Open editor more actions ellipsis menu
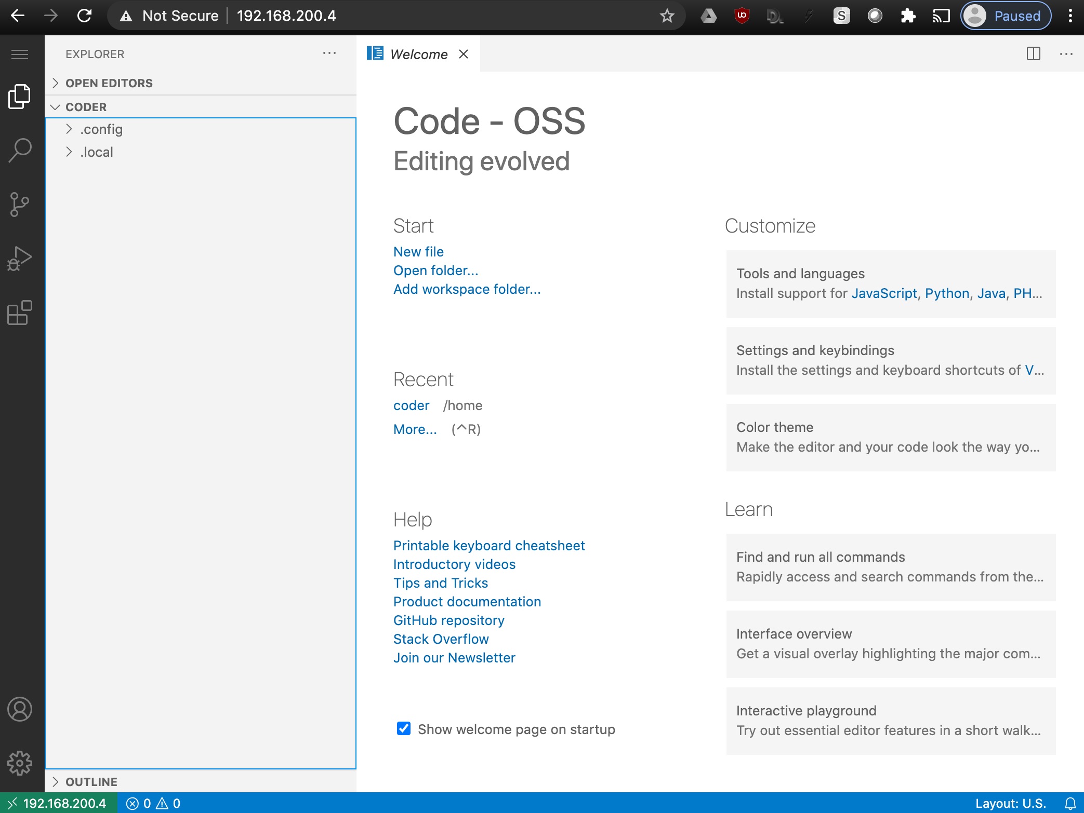The image size is (1084, 813). point(1066,53)
